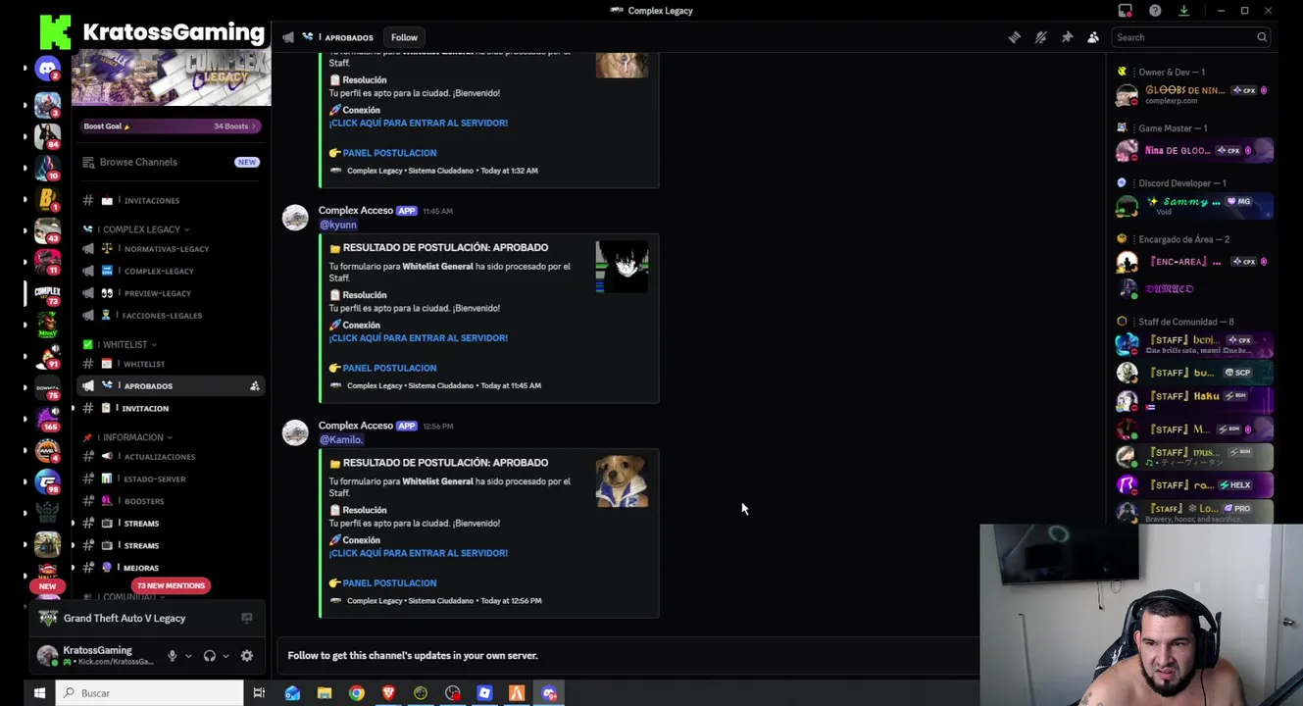Open the COMPLEX-LEGACY announcement channel

coord(171,271)
